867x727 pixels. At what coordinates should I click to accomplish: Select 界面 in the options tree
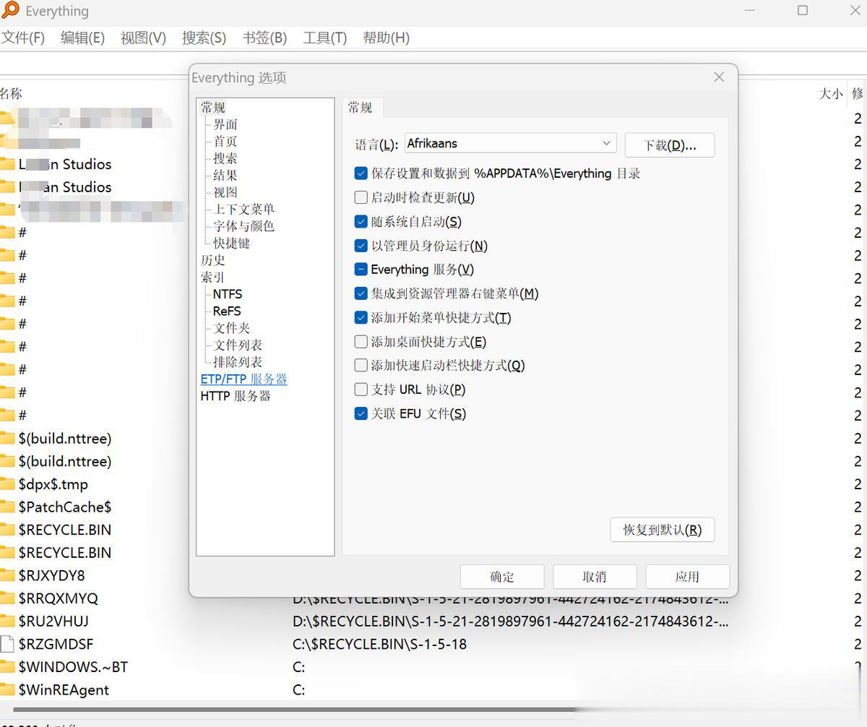coord(225,124)
